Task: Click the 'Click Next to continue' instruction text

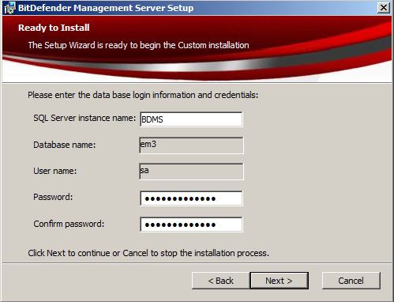Action: (148, 253)
